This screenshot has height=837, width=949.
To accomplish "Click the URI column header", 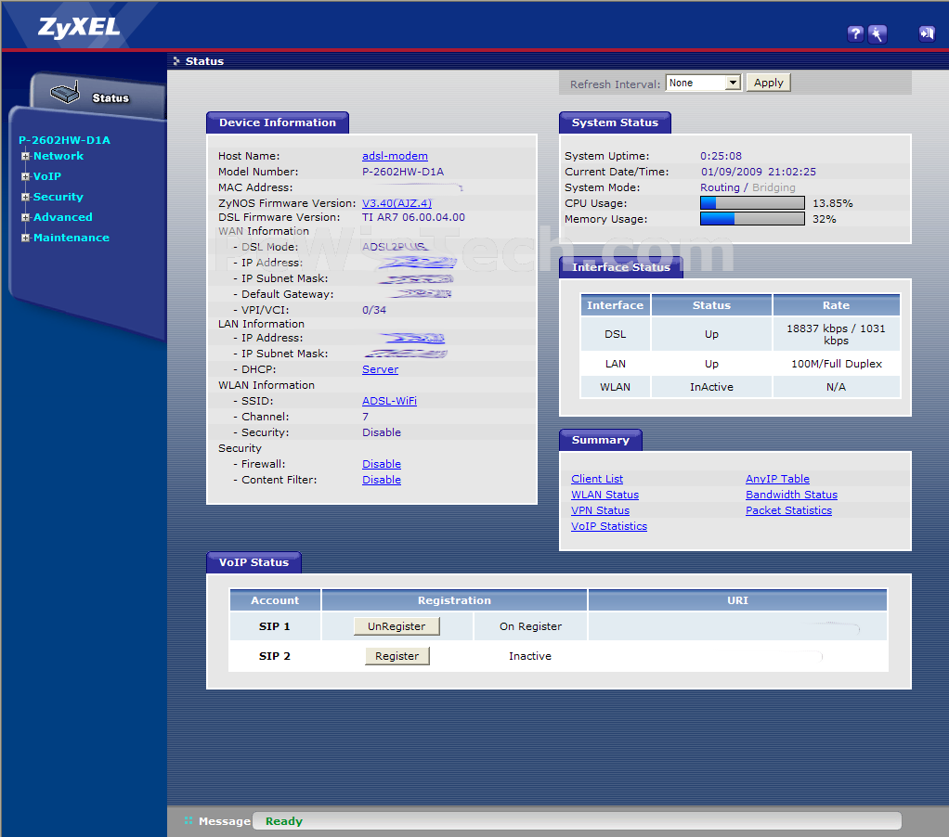I will [737, 600].
